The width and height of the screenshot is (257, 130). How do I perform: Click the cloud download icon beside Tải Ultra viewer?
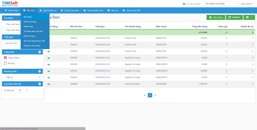tap(184, 4)
